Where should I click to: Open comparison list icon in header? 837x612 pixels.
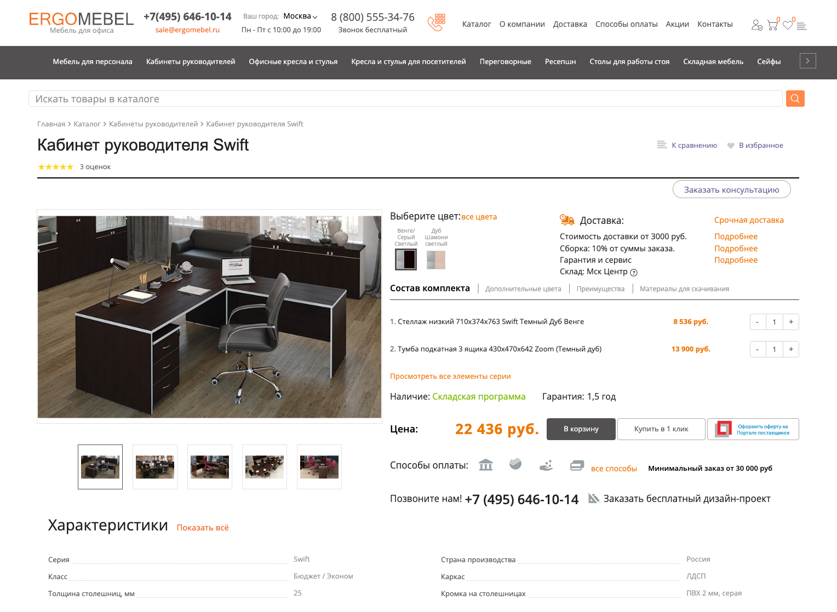[x=802, y=26]
